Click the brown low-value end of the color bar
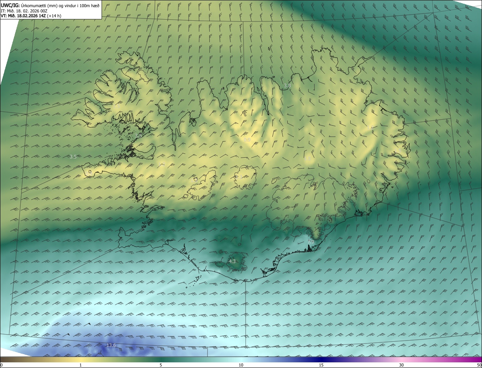Viewport: 482px width, 368px height. [x=8, y=359]
